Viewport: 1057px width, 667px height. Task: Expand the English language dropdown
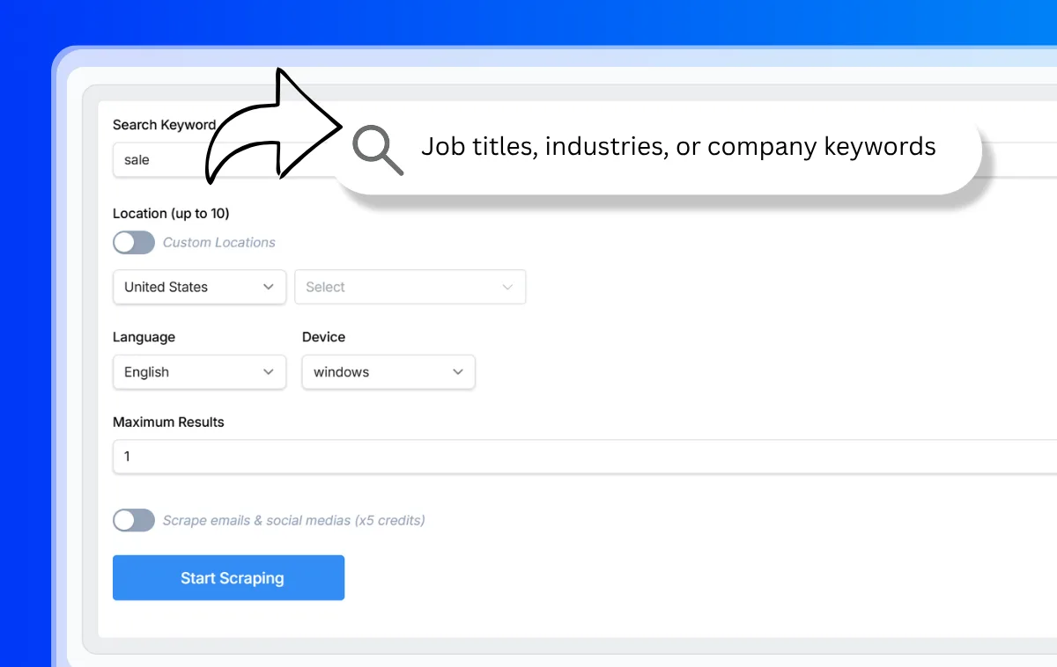pos(199,372)
